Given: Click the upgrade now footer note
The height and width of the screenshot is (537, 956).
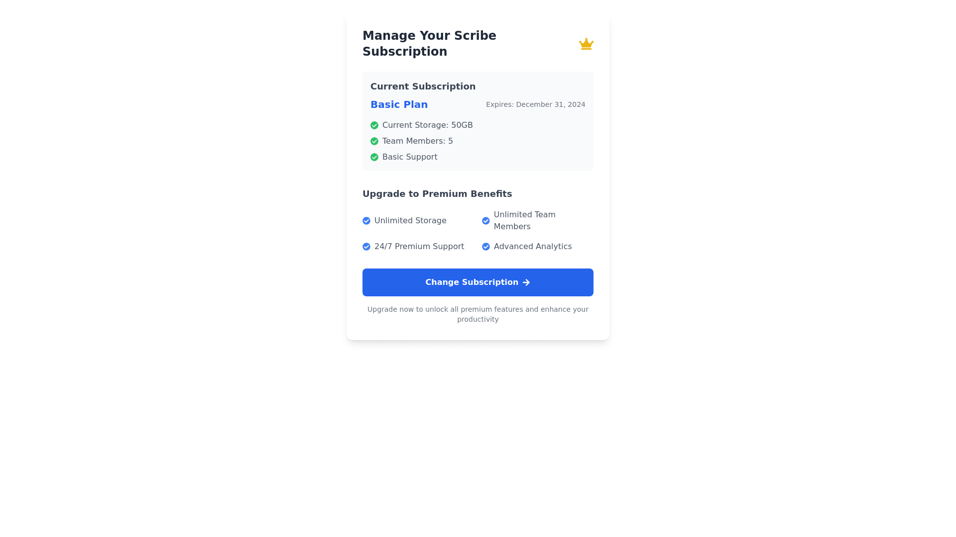Looking at the screenshot, I should click(478, 314).
